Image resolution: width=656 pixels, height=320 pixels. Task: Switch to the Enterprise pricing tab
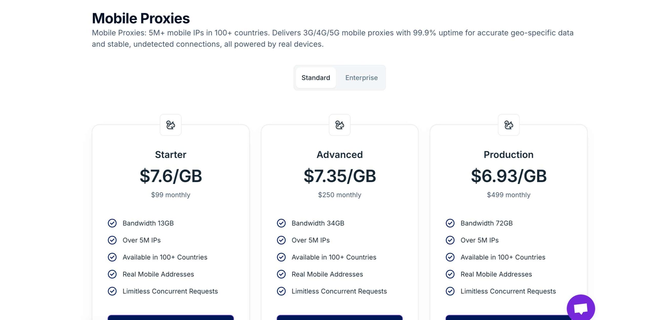point(361,78)
